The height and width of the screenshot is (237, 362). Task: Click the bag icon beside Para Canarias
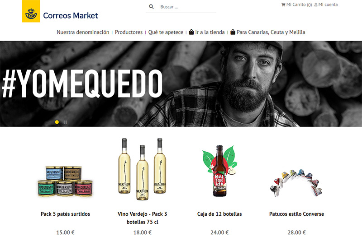tap(233, 32)
